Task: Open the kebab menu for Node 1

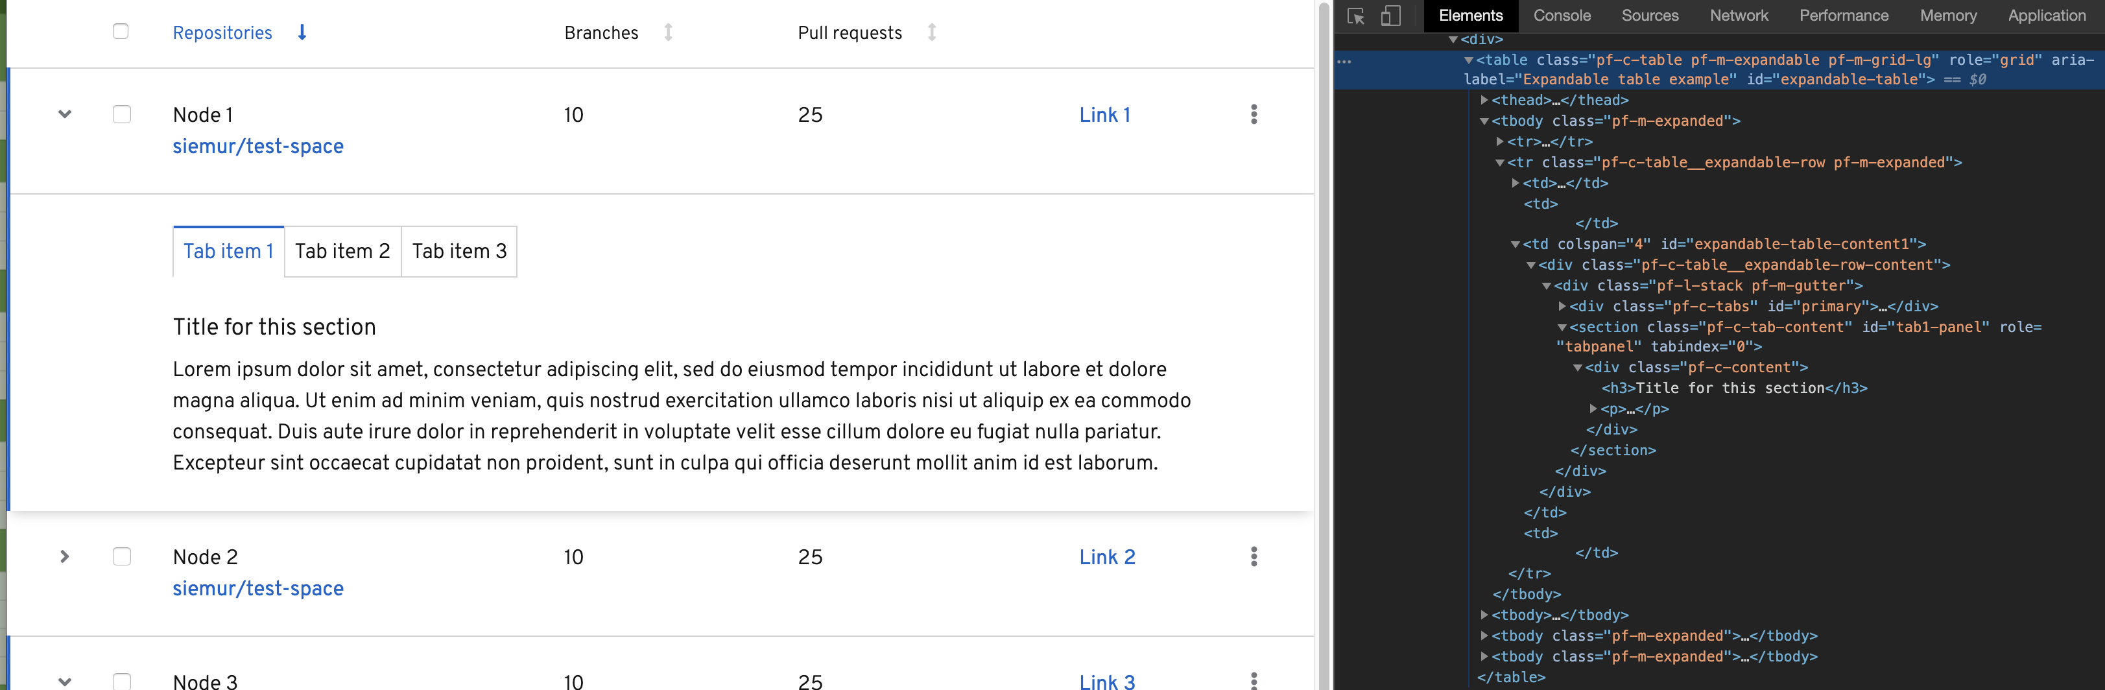Action: tap(1254, 115)
